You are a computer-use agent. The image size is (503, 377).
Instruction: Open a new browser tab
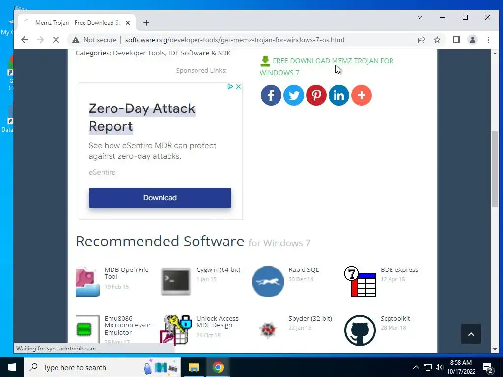click(146, 23)
